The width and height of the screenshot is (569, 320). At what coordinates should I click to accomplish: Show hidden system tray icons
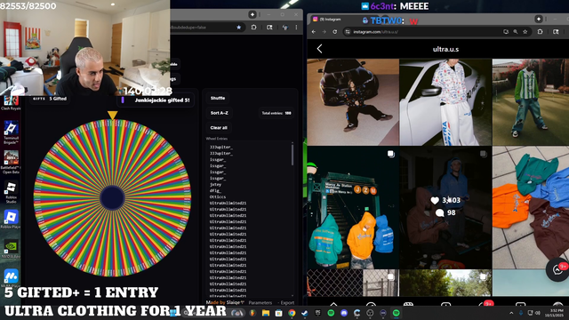(511, 313)
